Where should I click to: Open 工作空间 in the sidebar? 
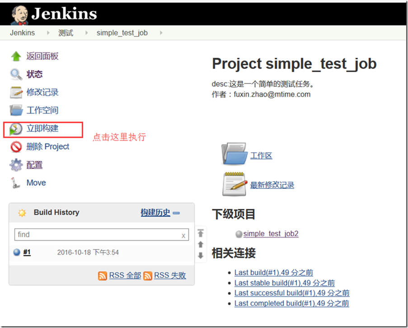tap(42, 110)
